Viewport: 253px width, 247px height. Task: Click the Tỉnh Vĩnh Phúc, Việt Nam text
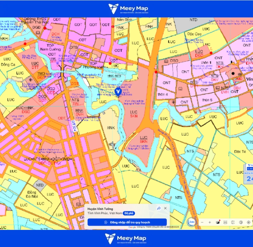pyautogui.click(x=105, y=213)
